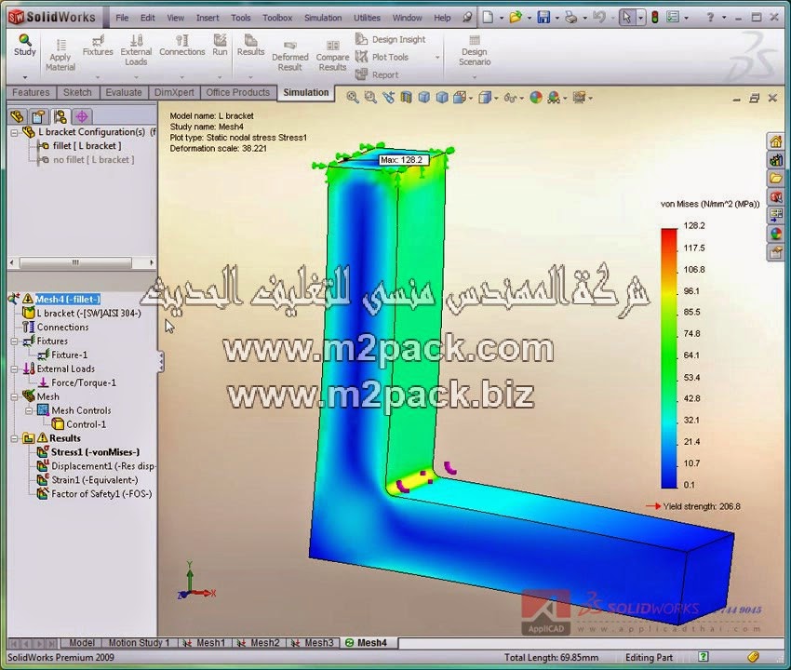Open the SolidWorks Resources home icon in the task pane
Image resolution: width=791 pixels, height=670 pixels.
[x=776, y=141]
